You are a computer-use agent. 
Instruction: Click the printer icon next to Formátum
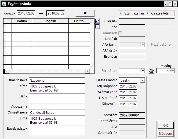pyautogui.click(x=151, y=71)
